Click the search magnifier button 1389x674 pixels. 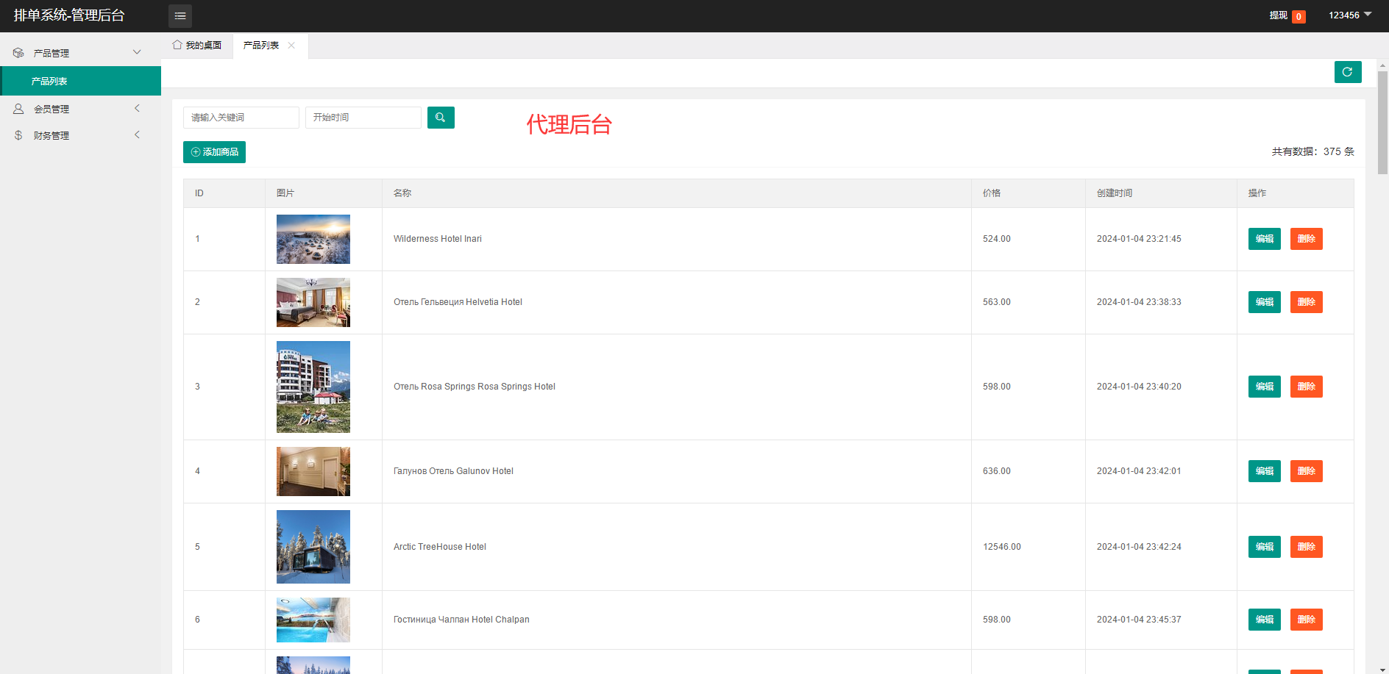[x=441, y=118]
